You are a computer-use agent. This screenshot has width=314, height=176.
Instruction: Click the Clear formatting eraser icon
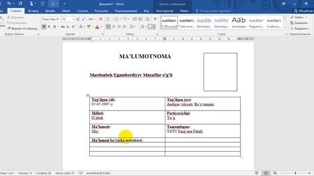[101, 19]
